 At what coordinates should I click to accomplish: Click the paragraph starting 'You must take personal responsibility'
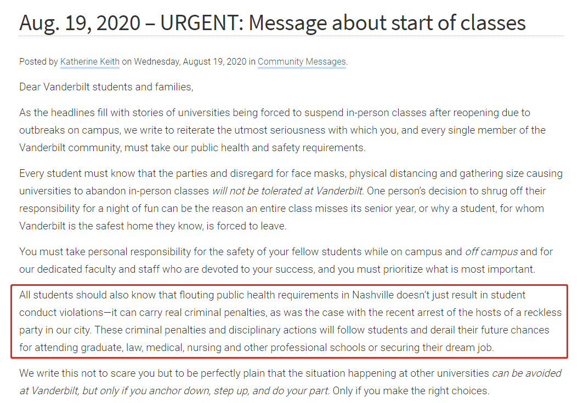point(286,261)
